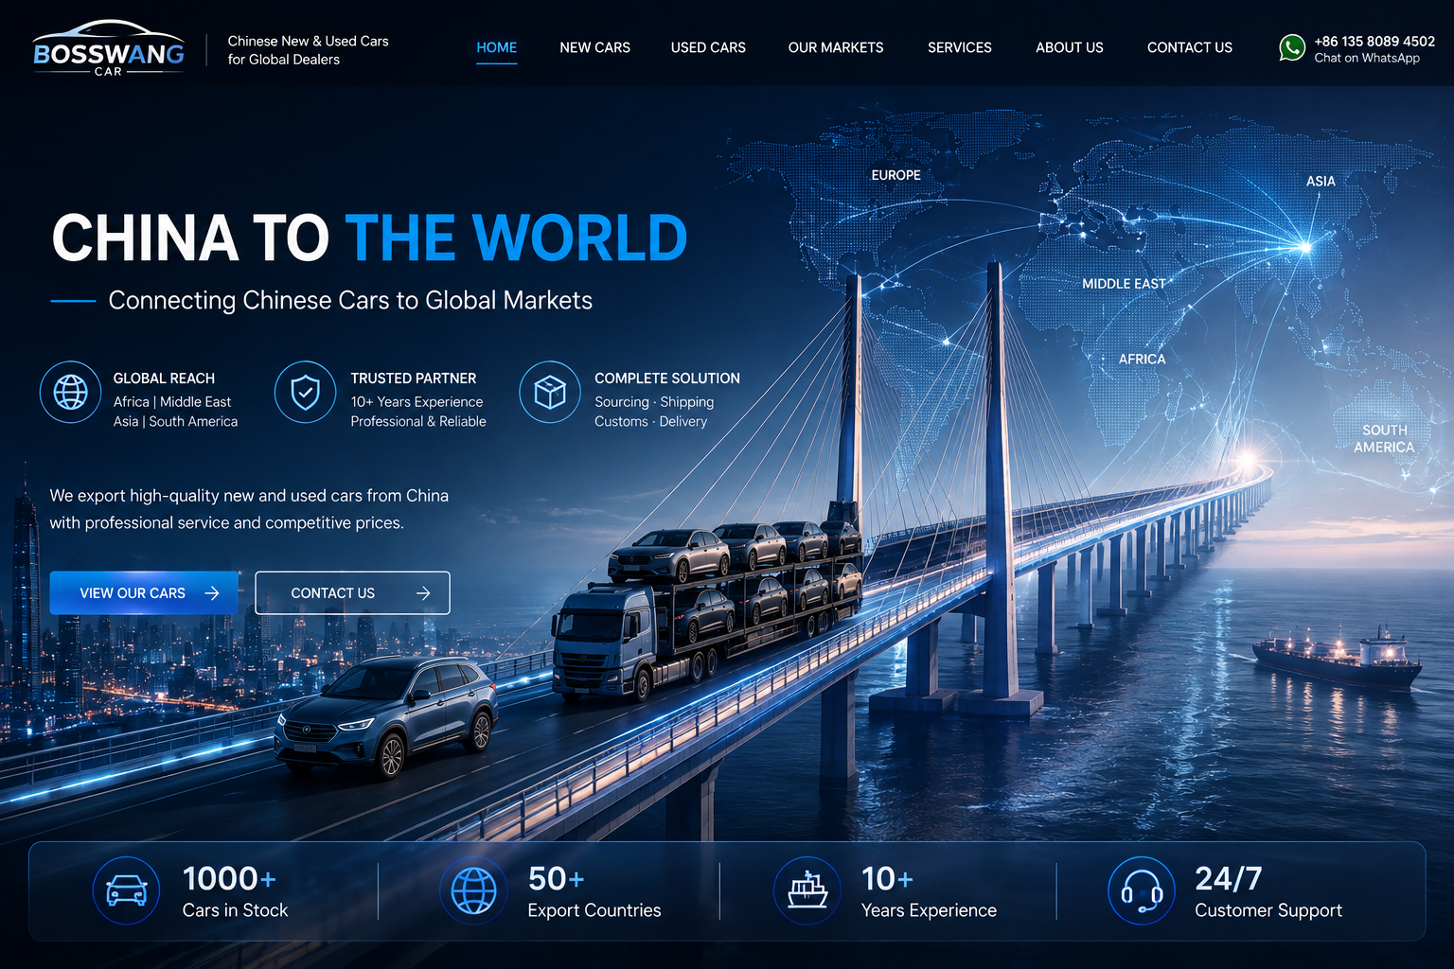The width and height of the screenshot is (1454, 969).
Task: Click the Years Experience ship icon
Action: pos(807,890)
